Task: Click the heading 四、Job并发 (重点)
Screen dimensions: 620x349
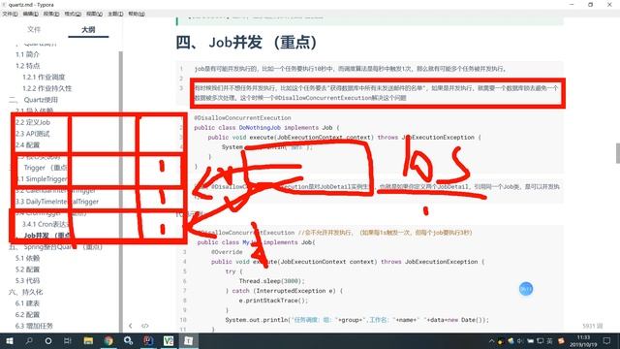Action: [246, 42]
